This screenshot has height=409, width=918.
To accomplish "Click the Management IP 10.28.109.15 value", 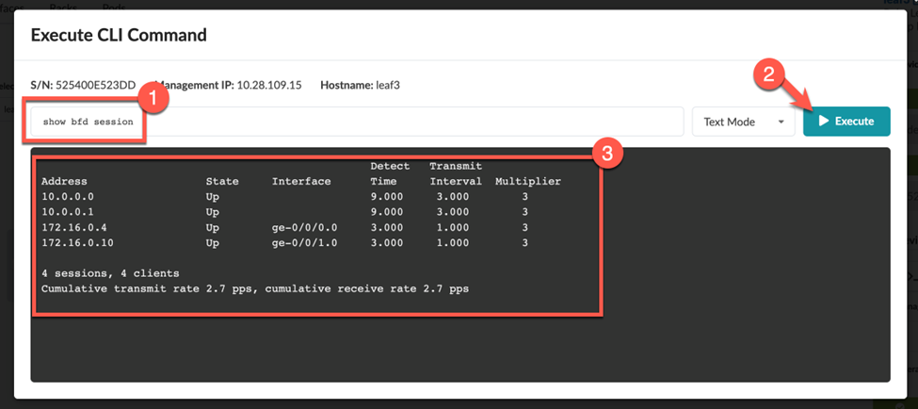I will pos(268,86).
